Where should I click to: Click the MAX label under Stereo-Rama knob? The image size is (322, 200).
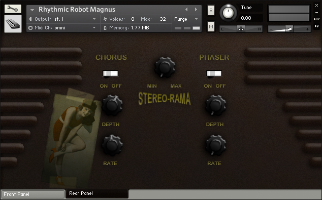tap(176, 86)
